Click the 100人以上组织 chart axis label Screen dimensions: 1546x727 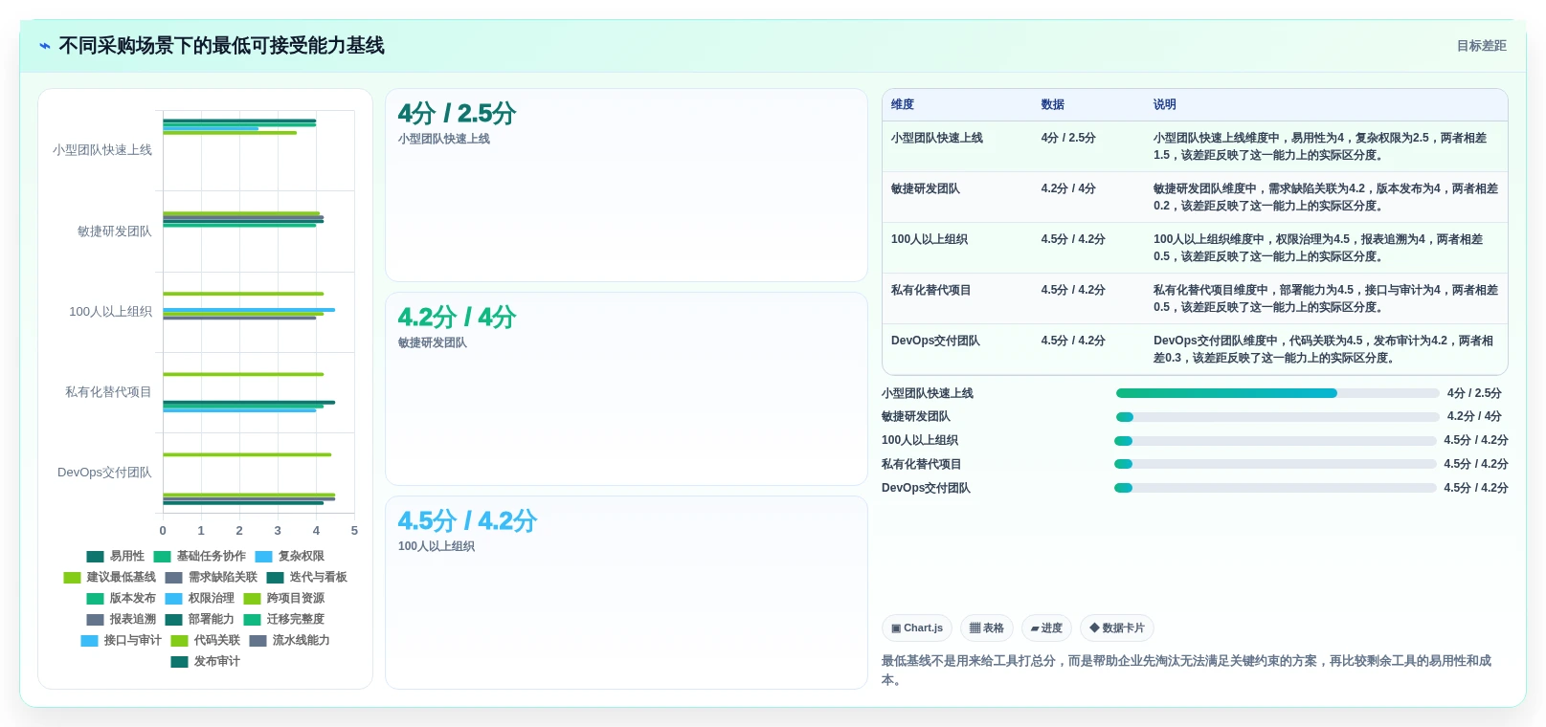(x=111, y=312)
